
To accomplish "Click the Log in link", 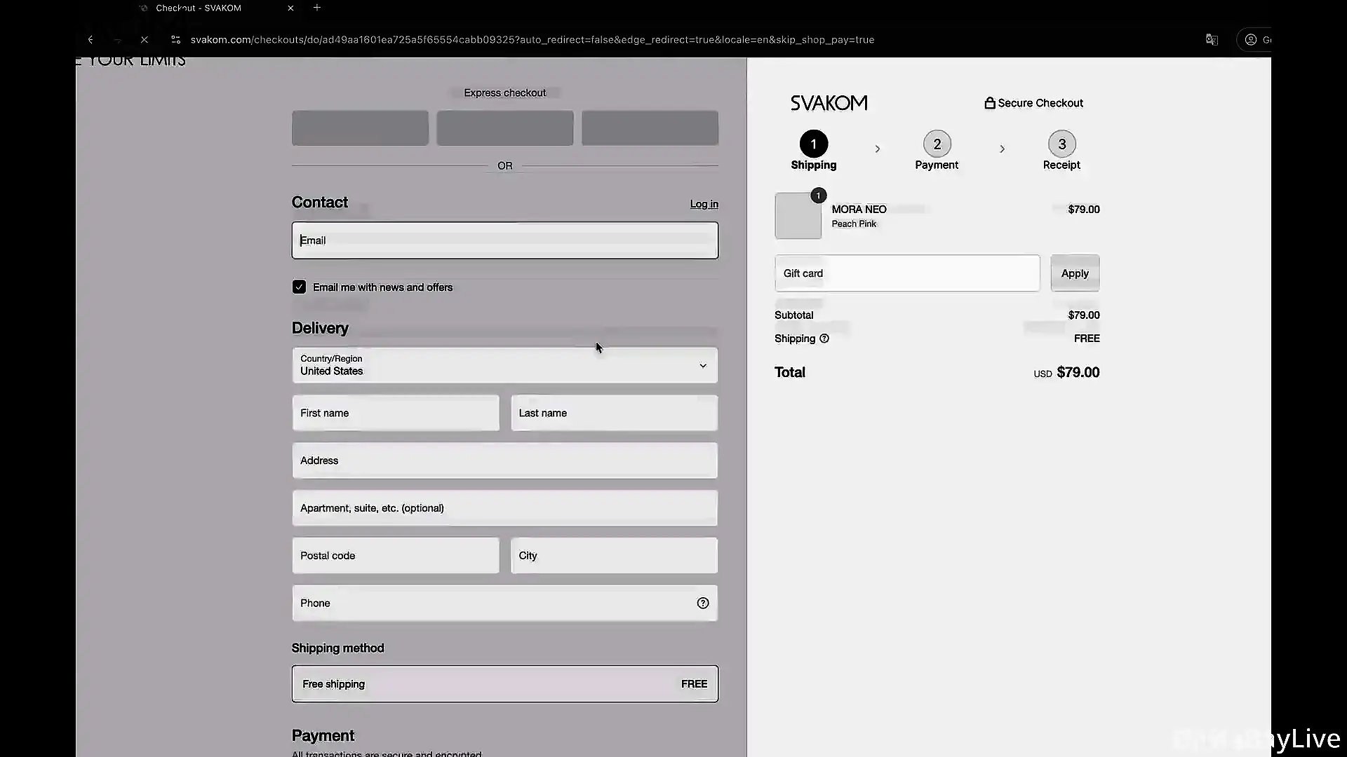I will click(704, 205).
